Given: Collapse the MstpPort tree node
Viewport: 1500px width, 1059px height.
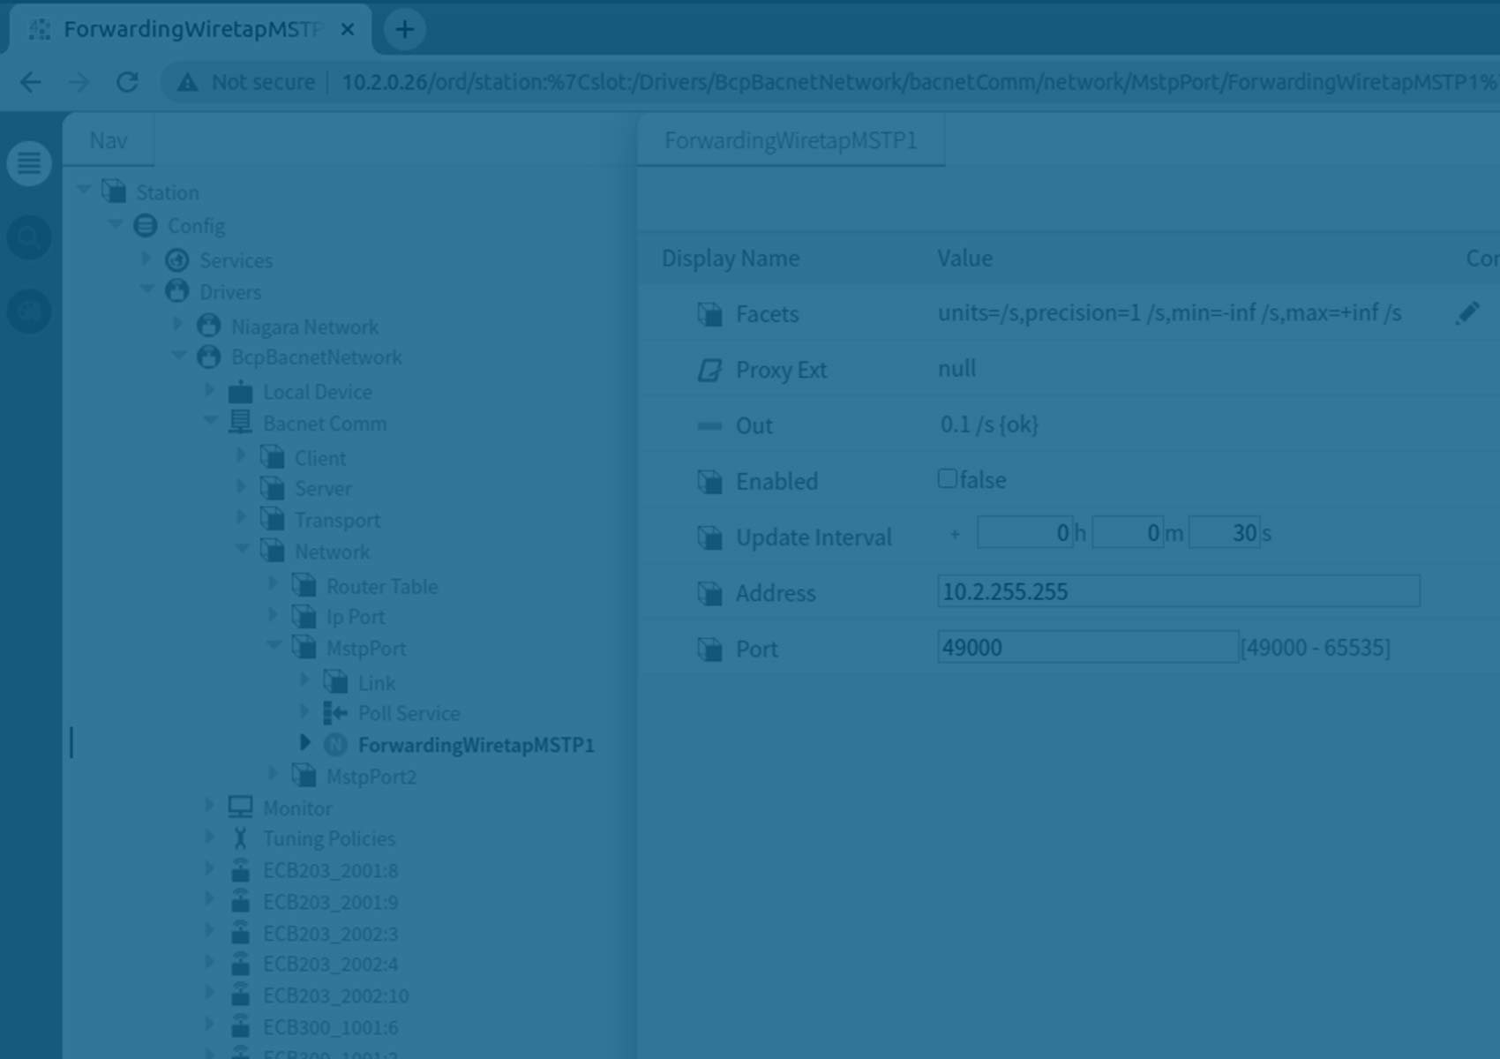Looking at the screenshot, I should tap(274, 646).
